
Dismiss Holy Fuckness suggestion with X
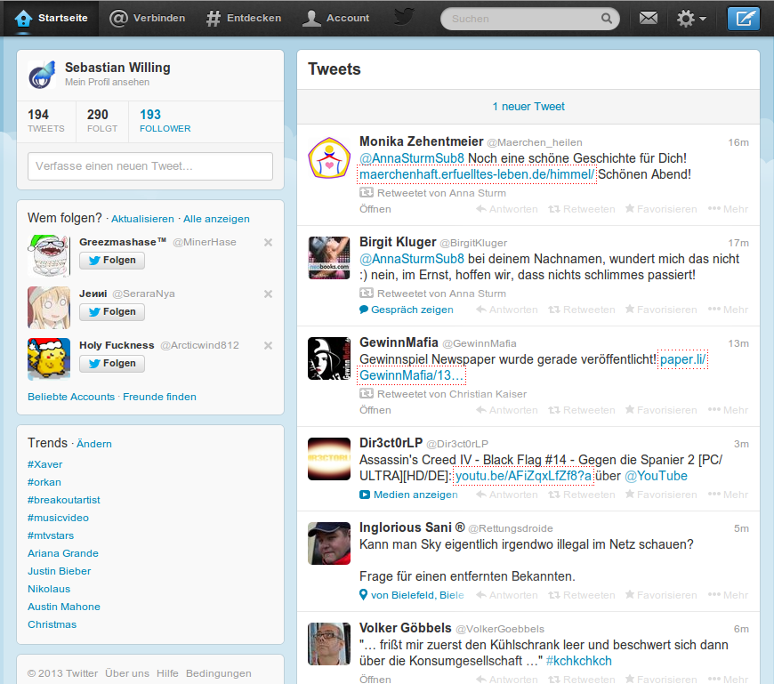coord(268,345)
